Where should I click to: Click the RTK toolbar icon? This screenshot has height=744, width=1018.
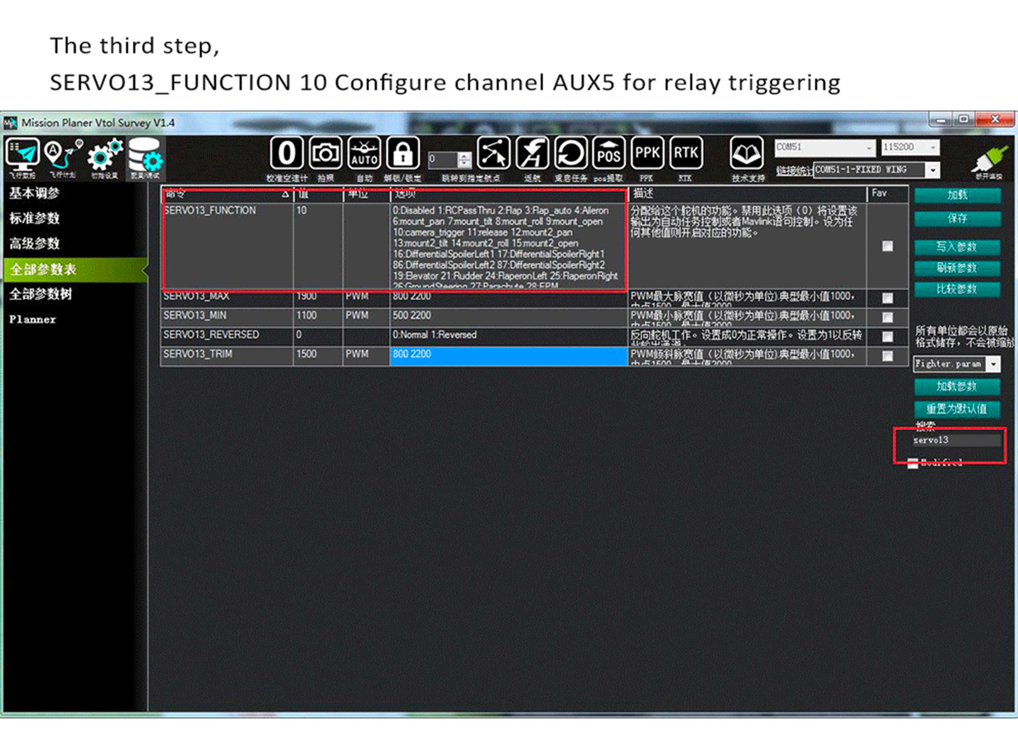pyautogui.click(x=685, y=153)
